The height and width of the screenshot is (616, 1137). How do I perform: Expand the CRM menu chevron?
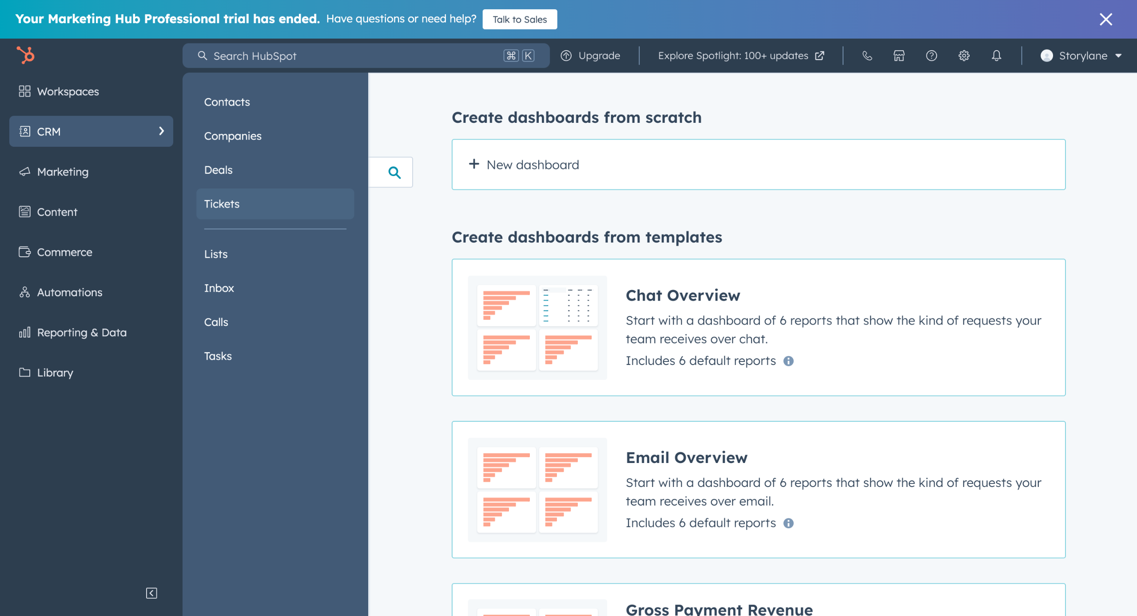point(161,131)
